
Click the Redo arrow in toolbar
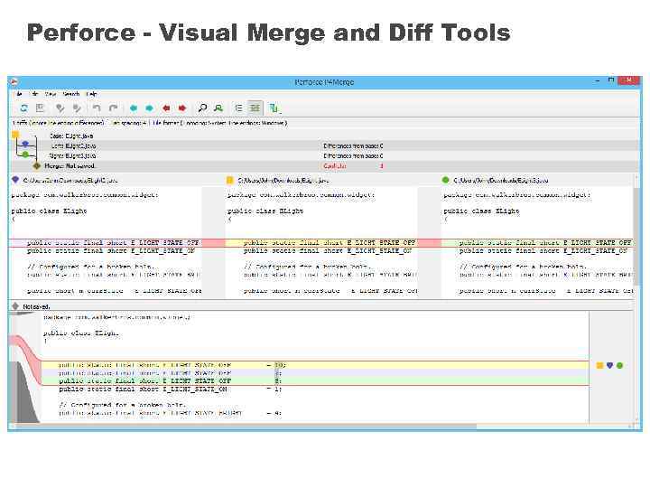tap(113, 108)
